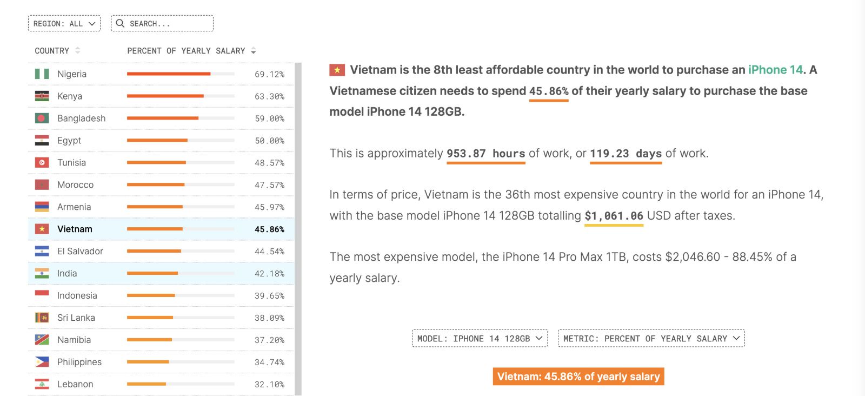
Task: Open the Model: iPhone 14 128GB dropdown
Action: 479,338
